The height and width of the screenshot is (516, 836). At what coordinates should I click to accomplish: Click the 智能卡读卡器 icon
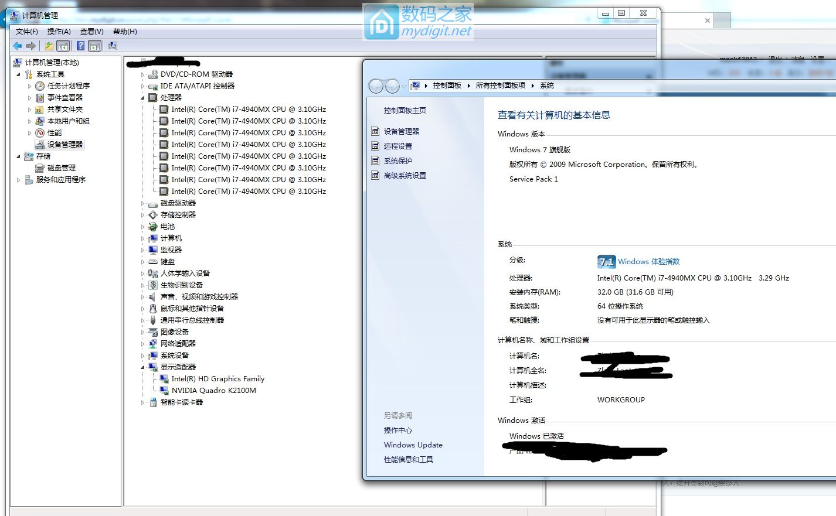point(153,402)
